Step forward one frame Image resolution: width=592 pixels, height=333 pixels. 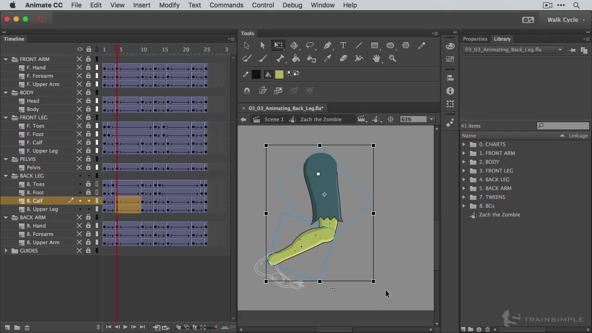(134, 327)
